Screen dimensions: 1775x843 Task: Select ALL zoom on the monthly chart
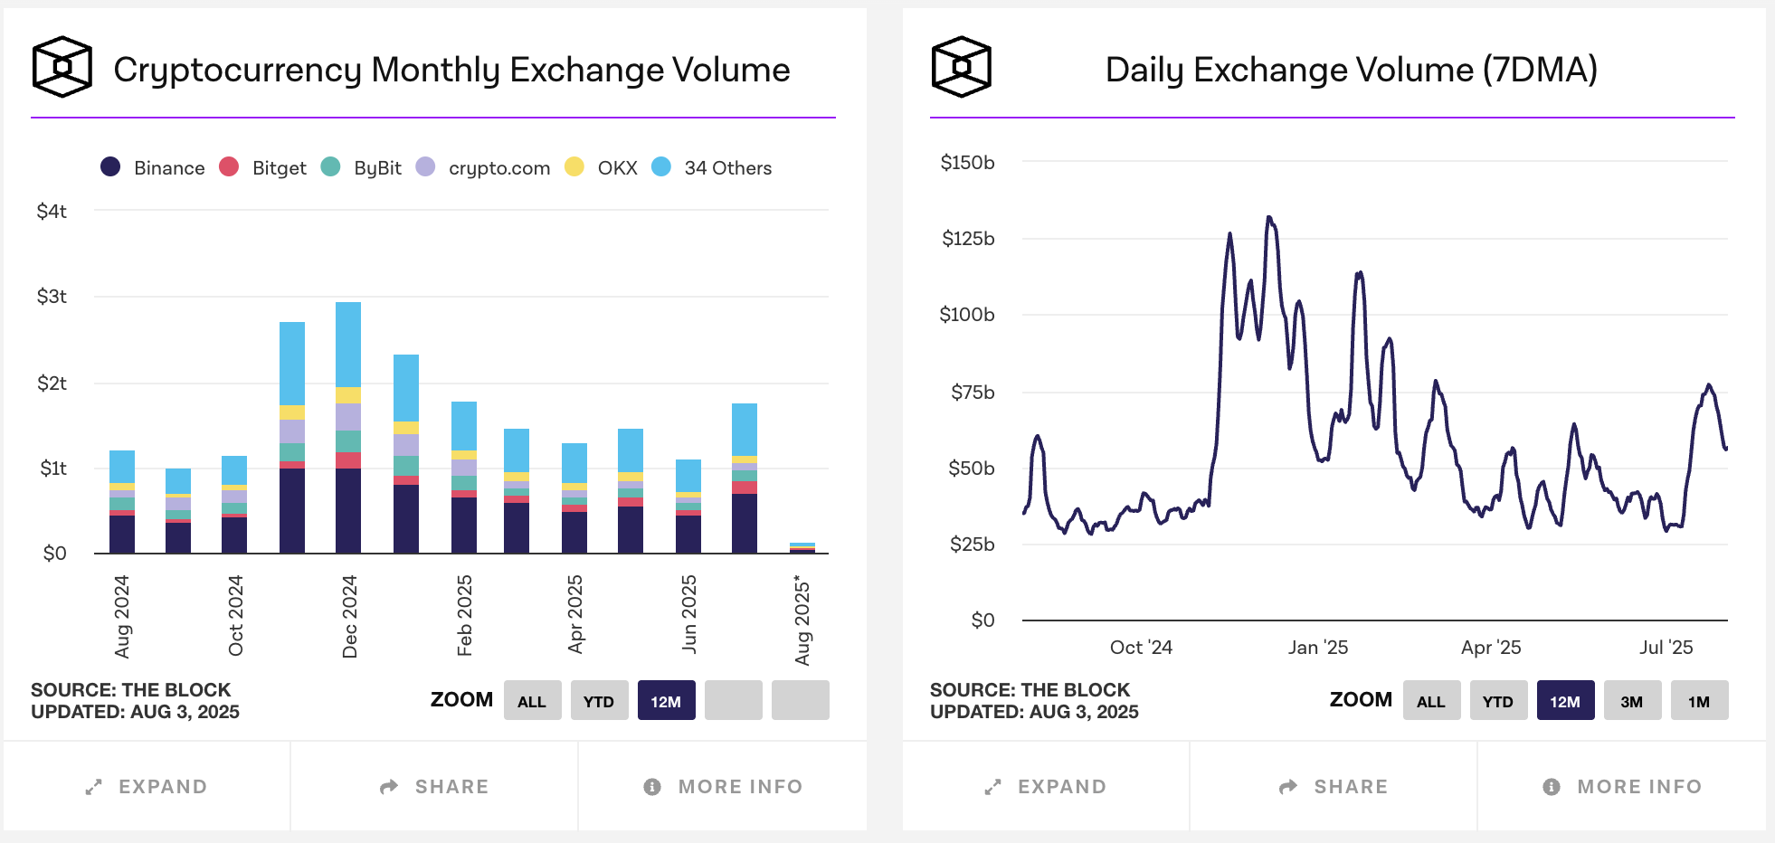[x=532, y=701]
